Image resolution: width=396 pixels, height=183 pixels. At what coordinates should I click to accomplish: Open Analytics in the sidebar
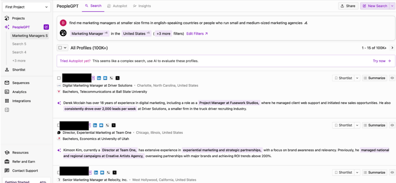19,92
